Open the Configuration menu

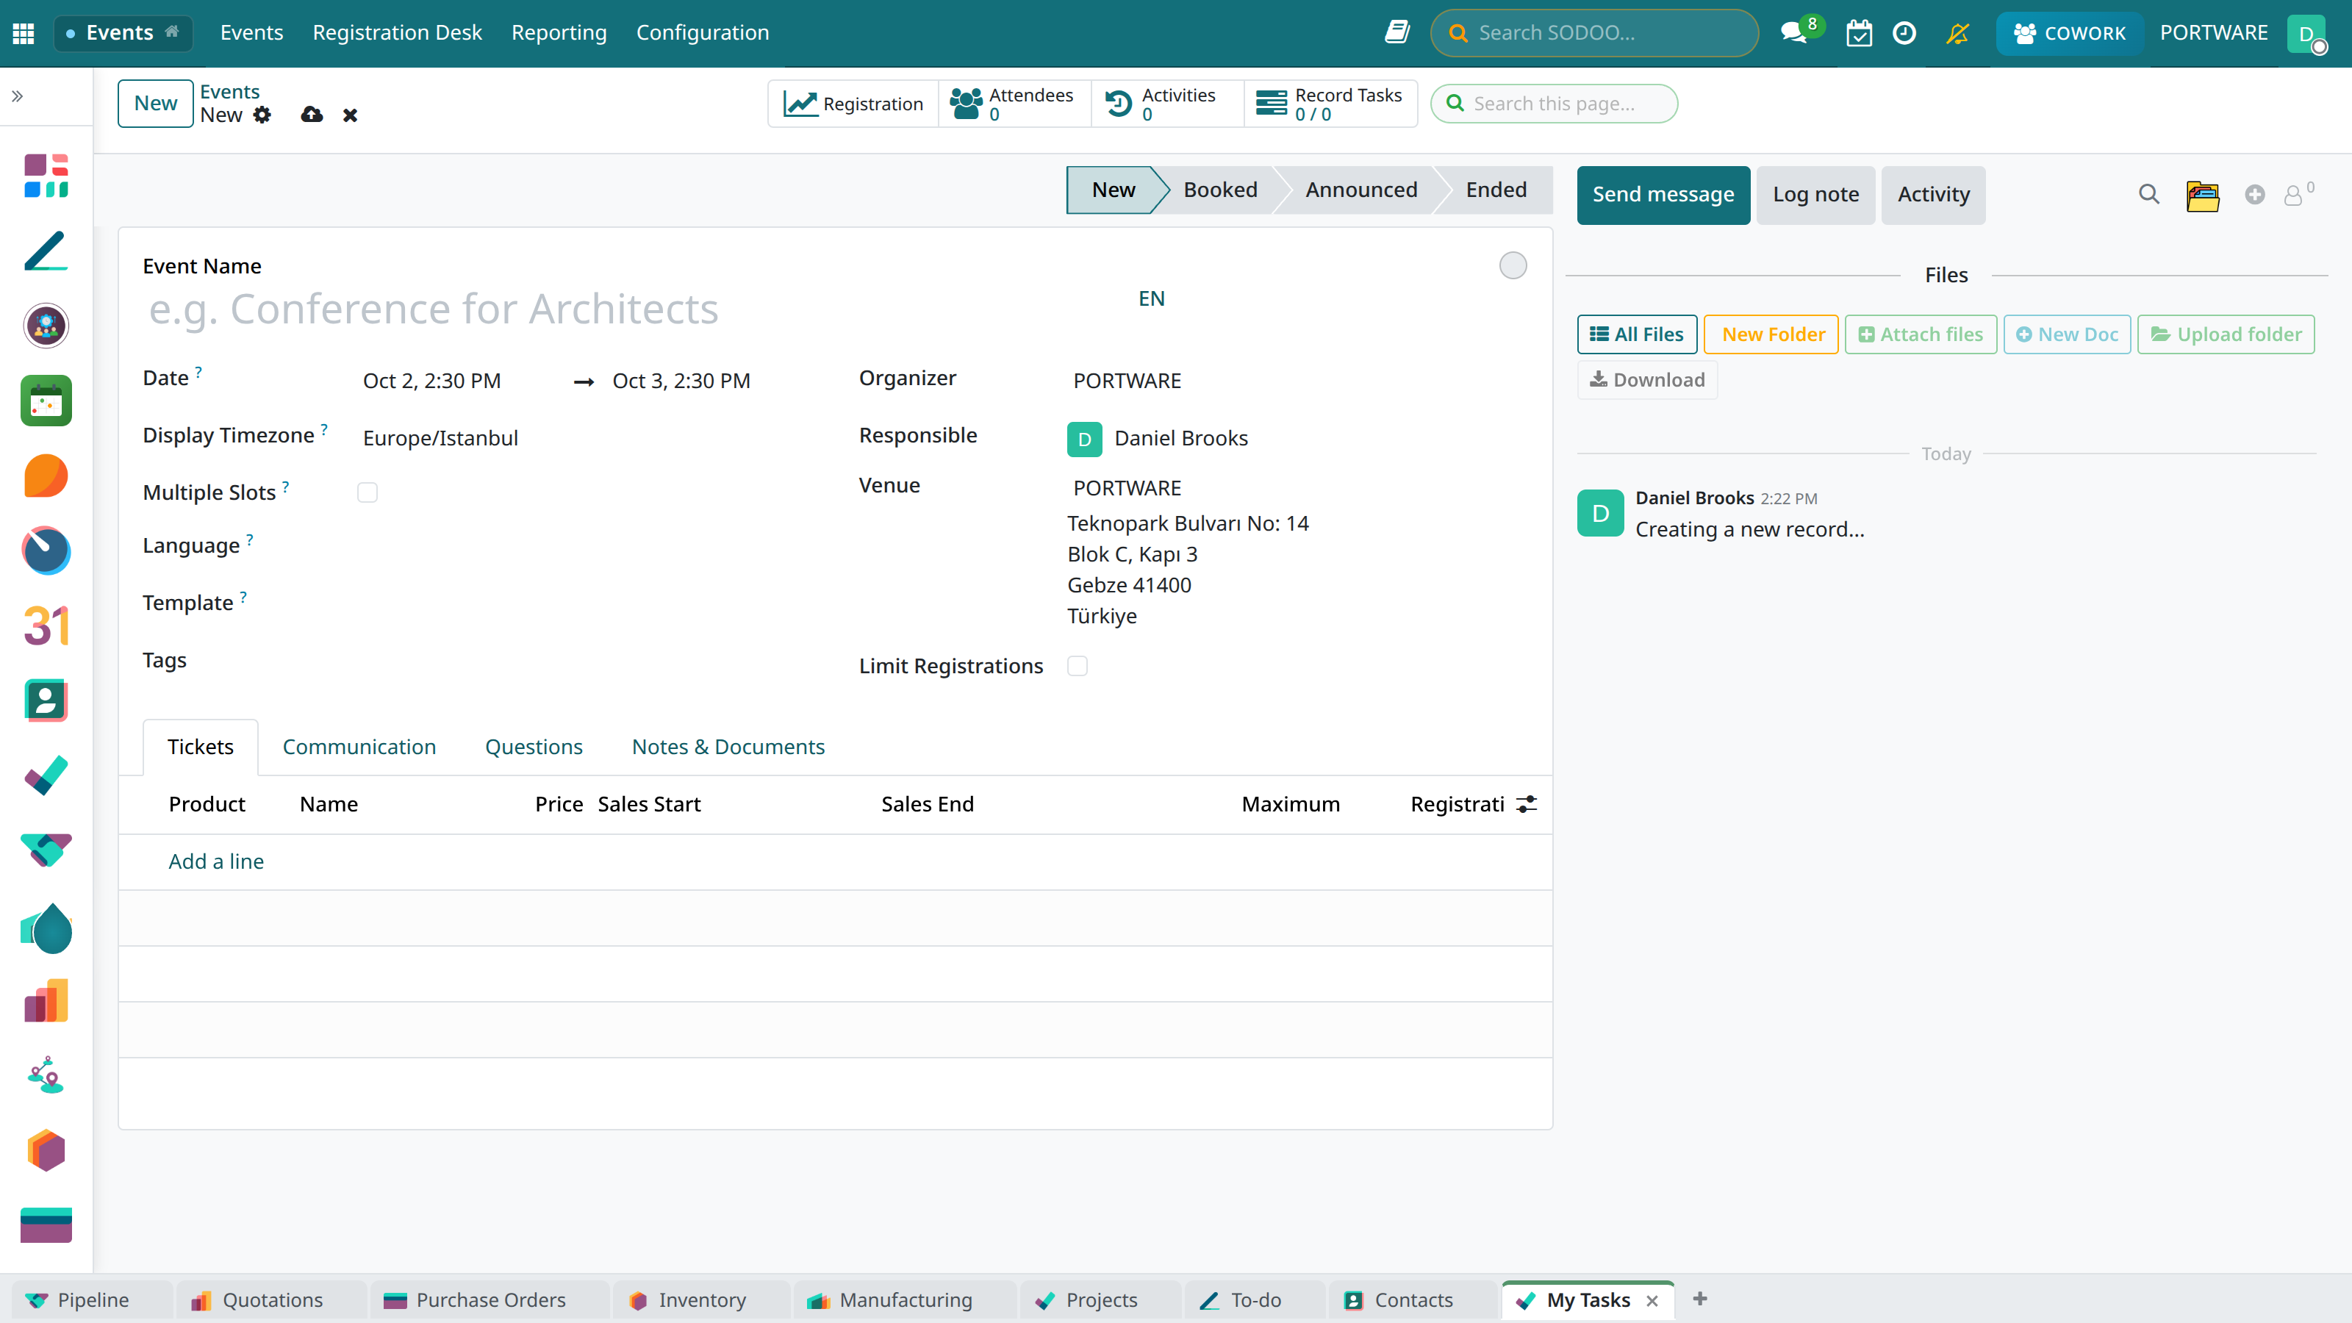pos(702,33)
